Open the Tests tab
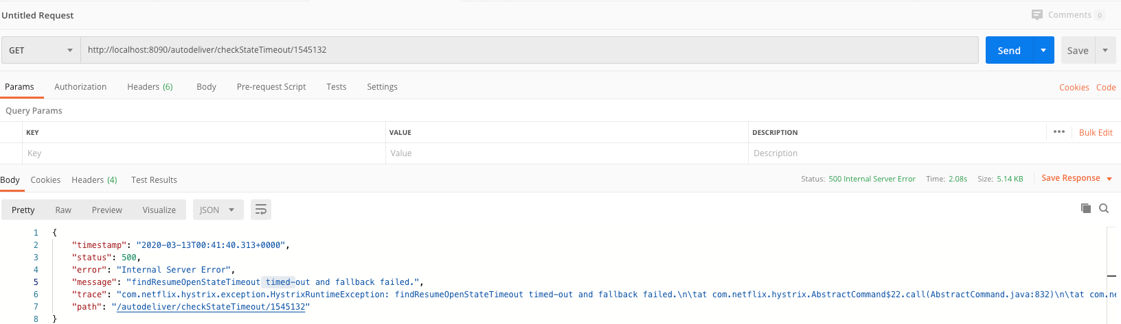The image size is (1121, 324). 337,87
